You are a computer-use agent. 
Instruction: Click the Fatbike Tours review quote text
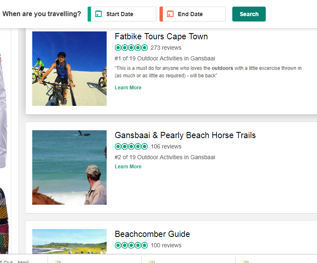click(x=208, y=72)
